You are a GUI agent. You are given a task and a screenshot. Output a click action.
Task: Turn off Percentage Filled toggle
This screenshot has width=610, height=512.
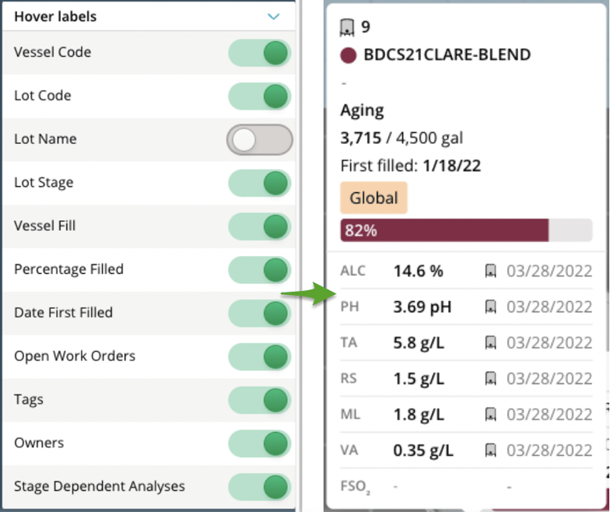tap(259, 270)
